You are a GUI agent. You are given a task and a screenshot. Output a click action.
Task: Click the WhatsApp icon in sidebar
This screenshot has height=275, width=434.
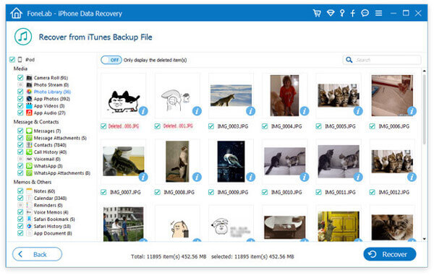point(29,166)
